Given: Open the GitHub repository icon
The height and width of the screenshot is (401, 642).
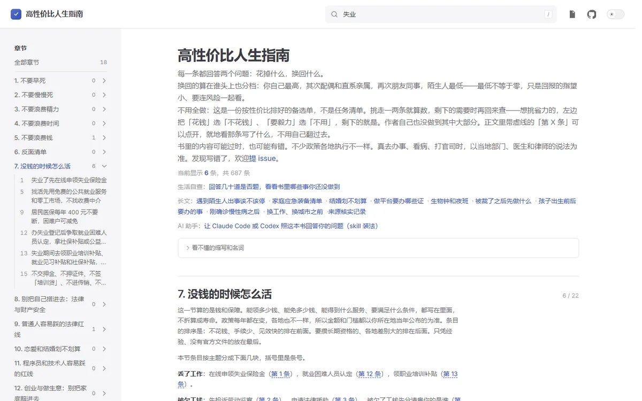Looking at the screenshot, I should 592,14.
